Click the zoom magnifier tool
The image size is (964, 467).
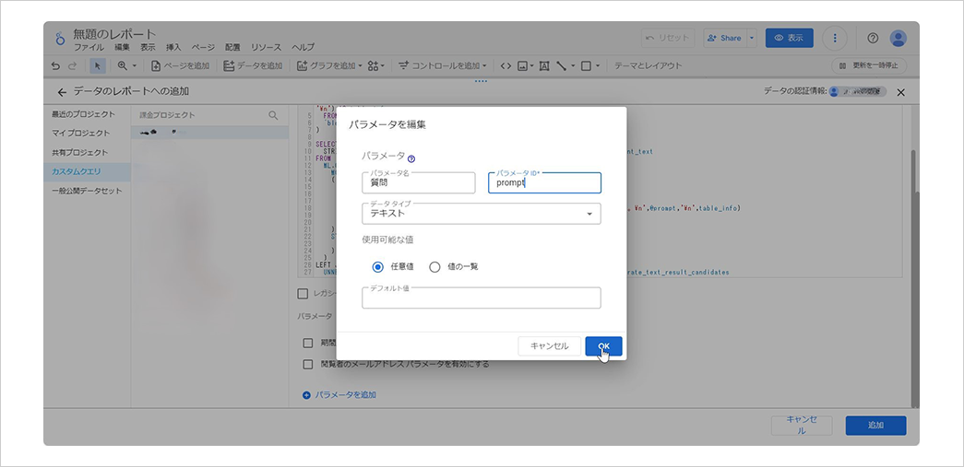pyautogui.click(x=123, y=65)
